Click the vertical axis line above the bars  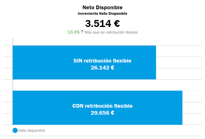pos(13,41)
